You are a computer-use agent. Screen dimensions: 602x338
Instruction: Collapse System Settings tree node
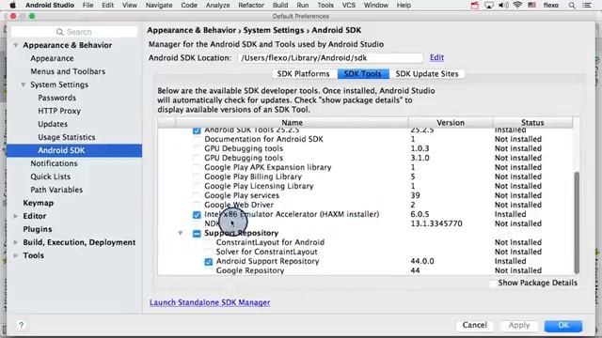click(x=24, y=84)
